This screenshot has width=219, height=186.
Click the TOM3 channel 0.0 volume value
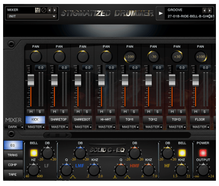[x=182, y=68]
